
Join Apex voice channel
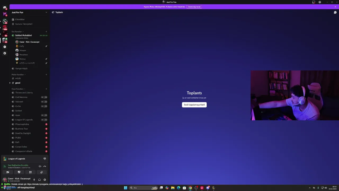click(29, 115)
